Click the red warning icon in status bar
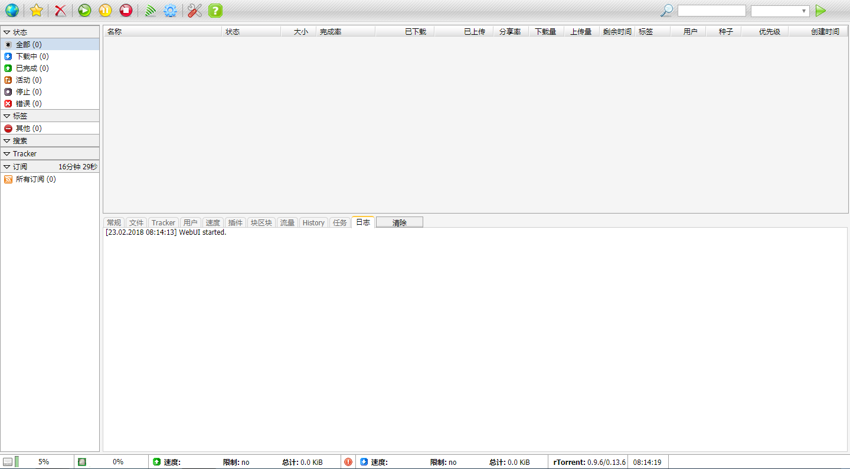The width and height of the screenshot is (850, 469). click(x=348, y=462)
